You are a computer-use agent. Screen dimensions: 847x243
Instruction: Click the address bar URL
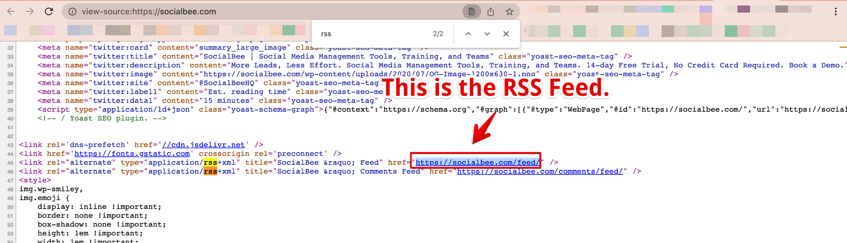coord(149,12)
